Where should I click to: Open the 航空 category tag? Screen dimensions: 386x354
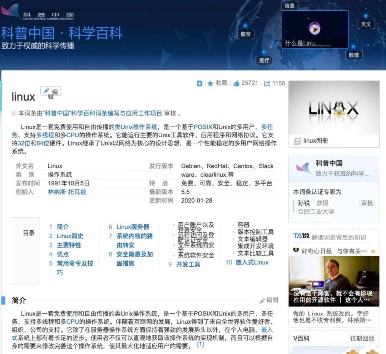[x=246, y=34]
